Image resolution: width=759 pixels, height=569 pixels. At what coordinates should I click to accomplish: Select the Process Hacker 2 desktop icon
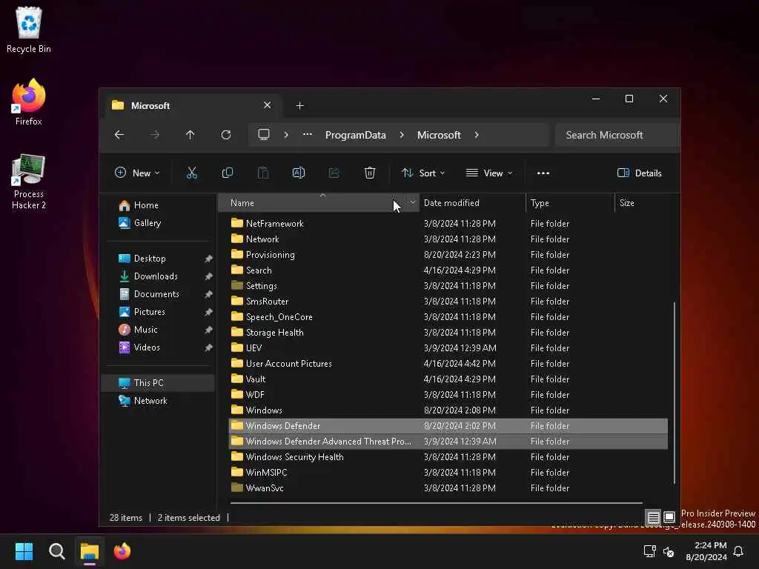tap(29, 182)
